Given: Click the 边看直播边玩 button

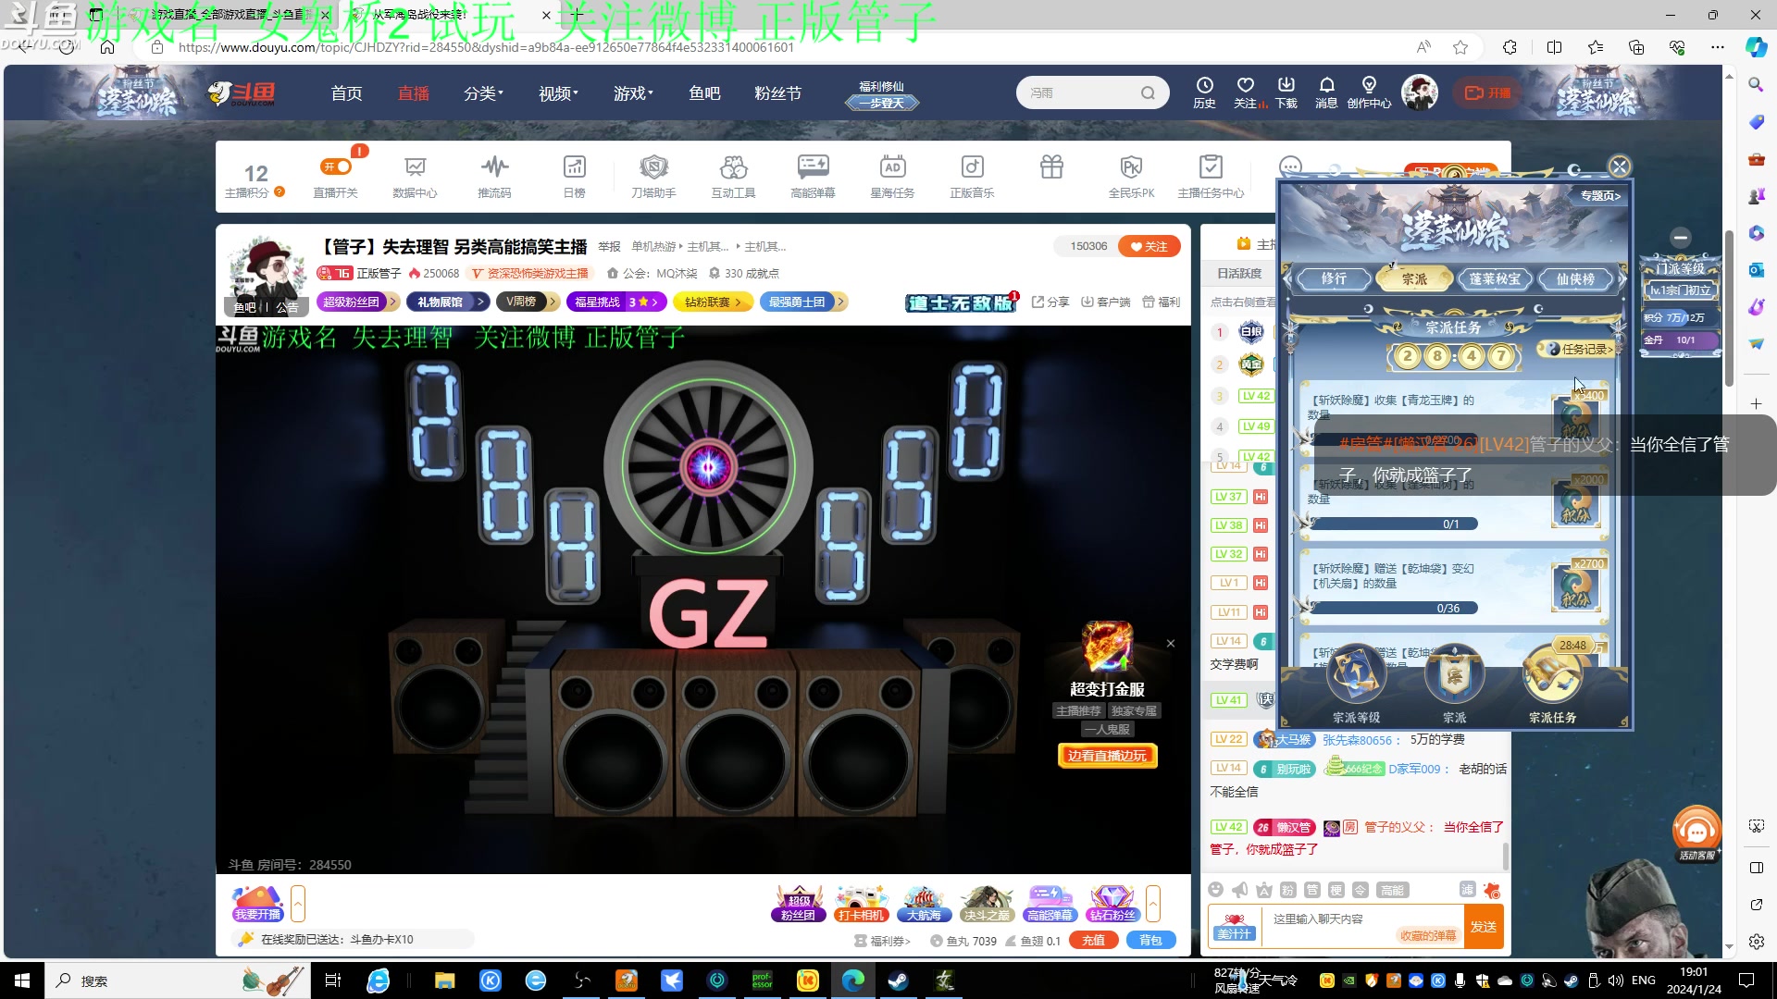Looking at the screenshot, I should coord(1107,756).
